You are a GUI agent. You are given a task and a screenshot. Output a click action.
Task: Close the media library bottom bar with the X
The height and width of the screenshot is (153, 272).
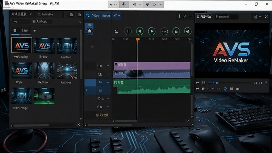pyautogui.click(x=79, y=125)
